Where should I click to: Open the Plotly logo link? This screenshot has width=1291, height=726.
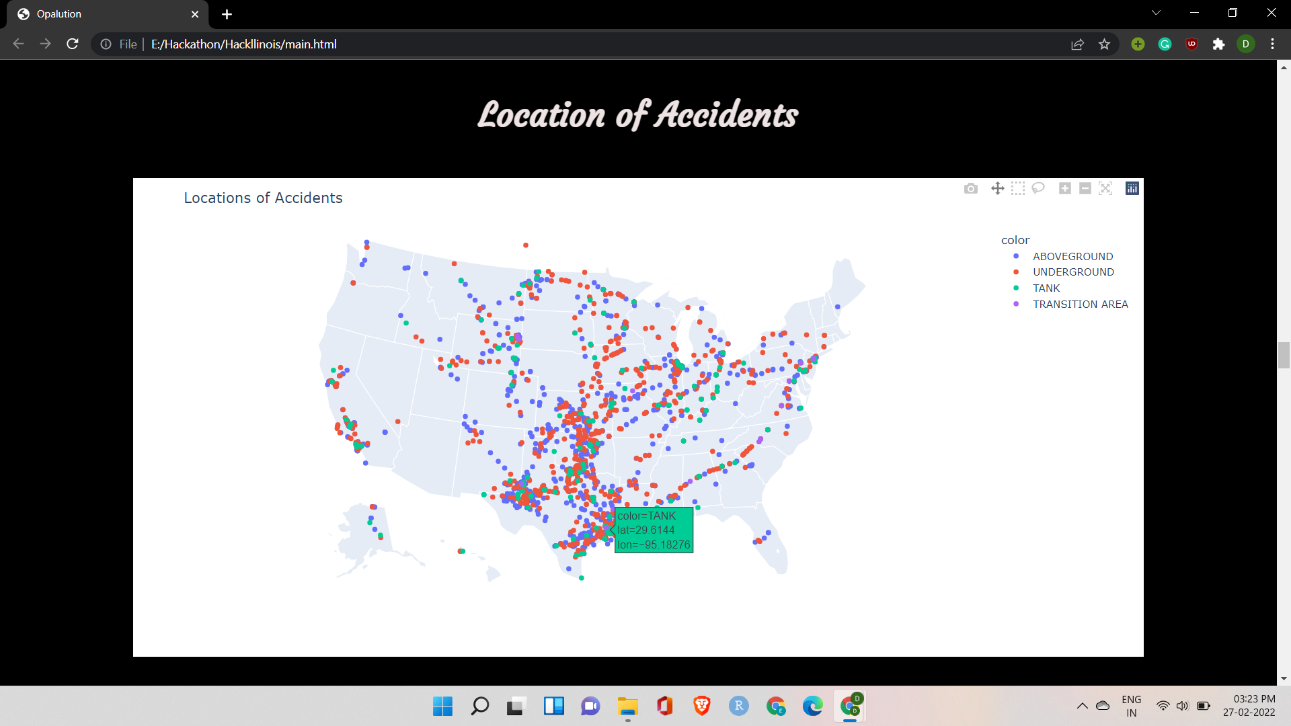click(1132, 189)
